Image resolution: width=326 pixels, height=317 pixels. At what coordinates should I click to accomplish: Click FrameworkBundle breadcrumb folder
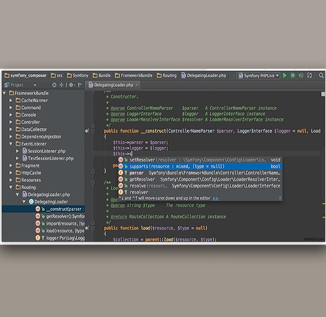pyautogui.click(x=134, y=76)
